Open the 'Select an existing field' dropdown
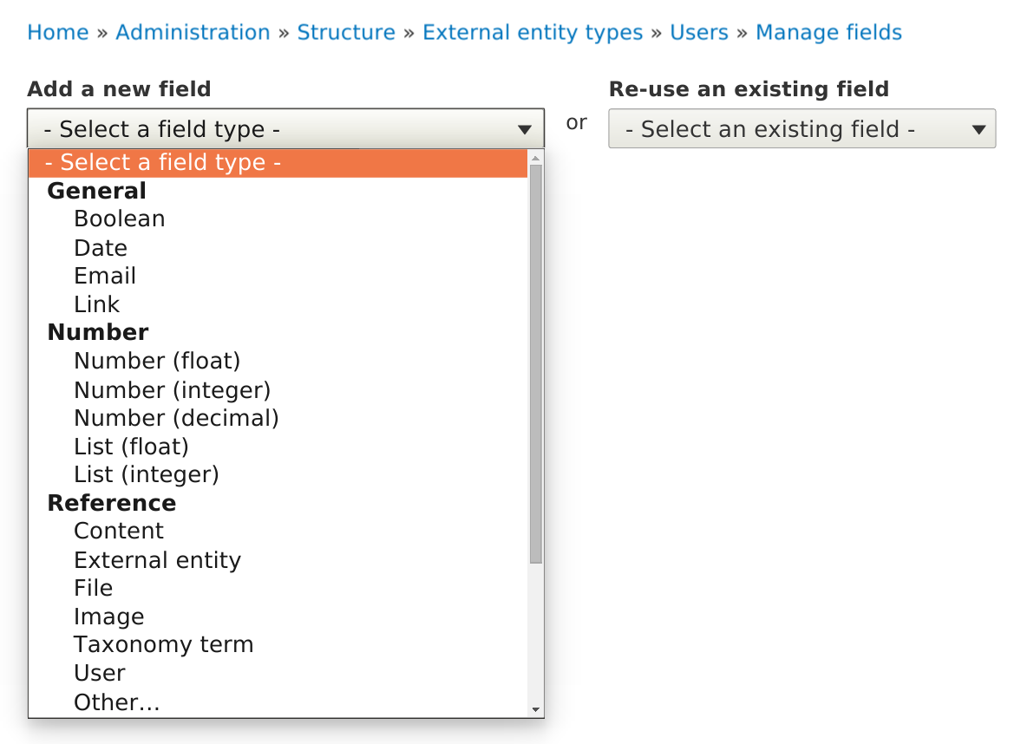This screenshot has height=744, width=1027. coord(801,128)
